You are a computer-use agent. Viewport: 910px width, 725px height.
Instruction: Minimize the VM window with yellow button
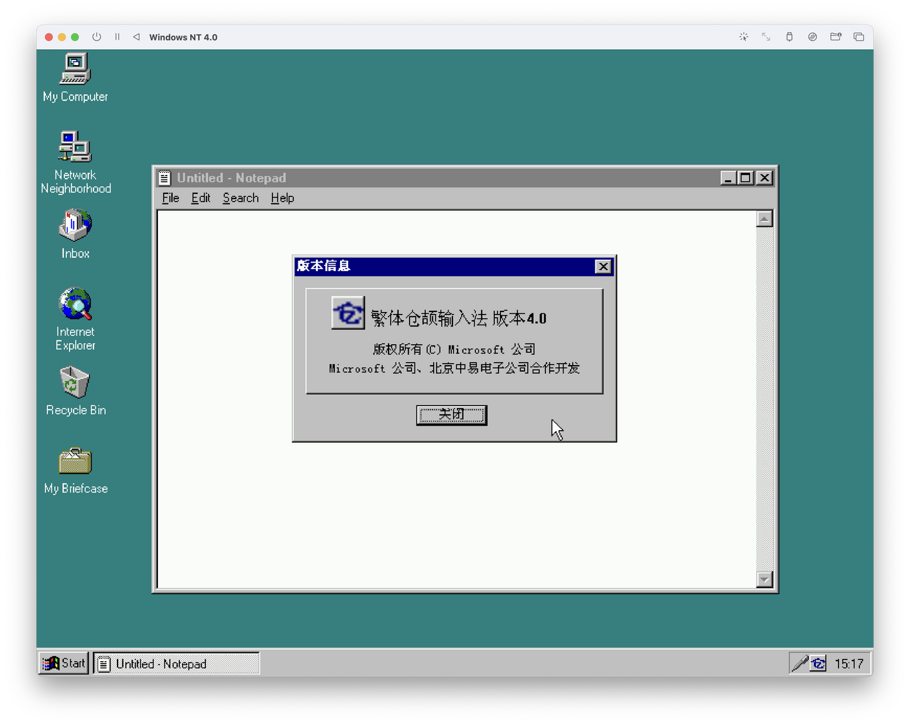click(62, 37)
